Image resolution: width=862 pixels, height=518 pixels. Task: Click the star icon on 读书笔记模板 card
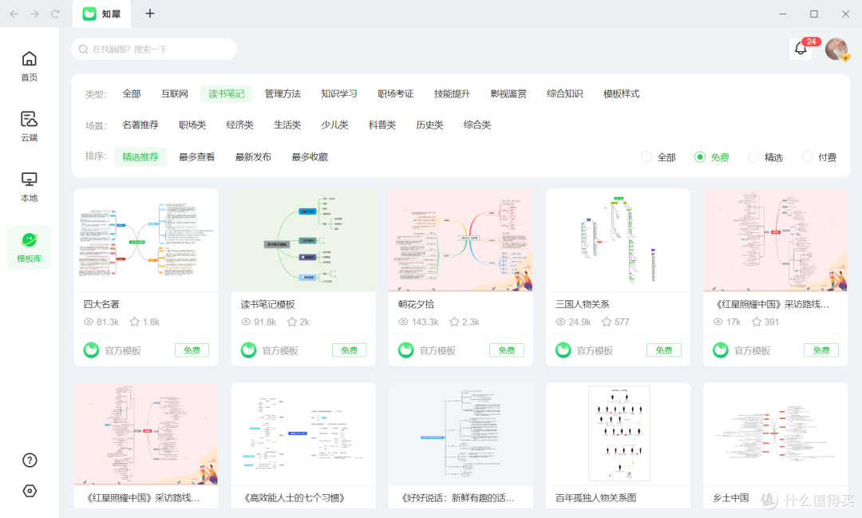point(292,322)
